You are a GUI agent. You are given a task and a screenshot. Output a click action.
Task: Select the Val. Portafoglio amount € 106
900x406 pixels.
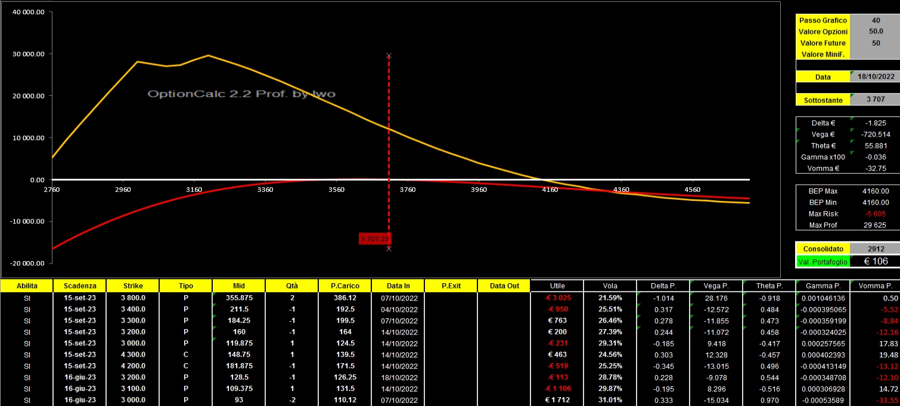point(875,261)
